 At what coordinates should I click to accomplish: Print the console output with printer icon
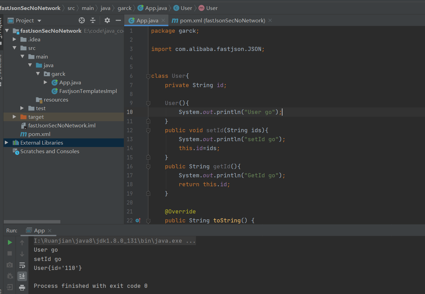(22, 287)
